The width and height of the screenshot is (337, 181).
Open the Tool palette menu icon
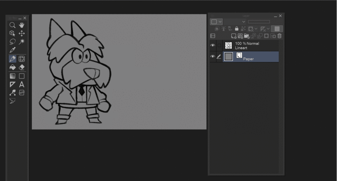pyautogui.click(x=10, y=18)
